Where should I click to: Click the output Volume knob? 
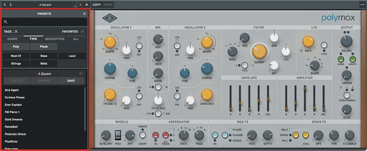tap(347, 41)
